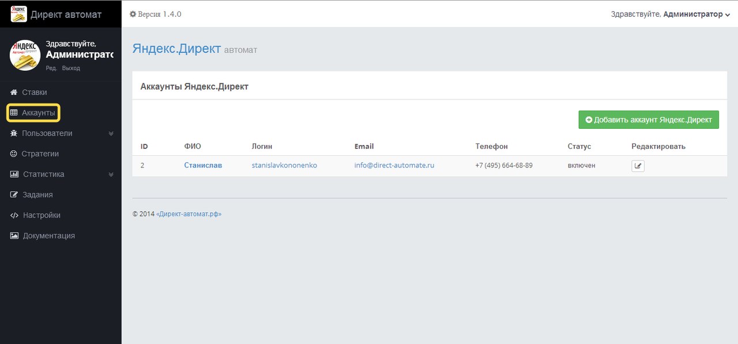
Task: Click the bar chart icon beside Статистика
Action: 14,174
